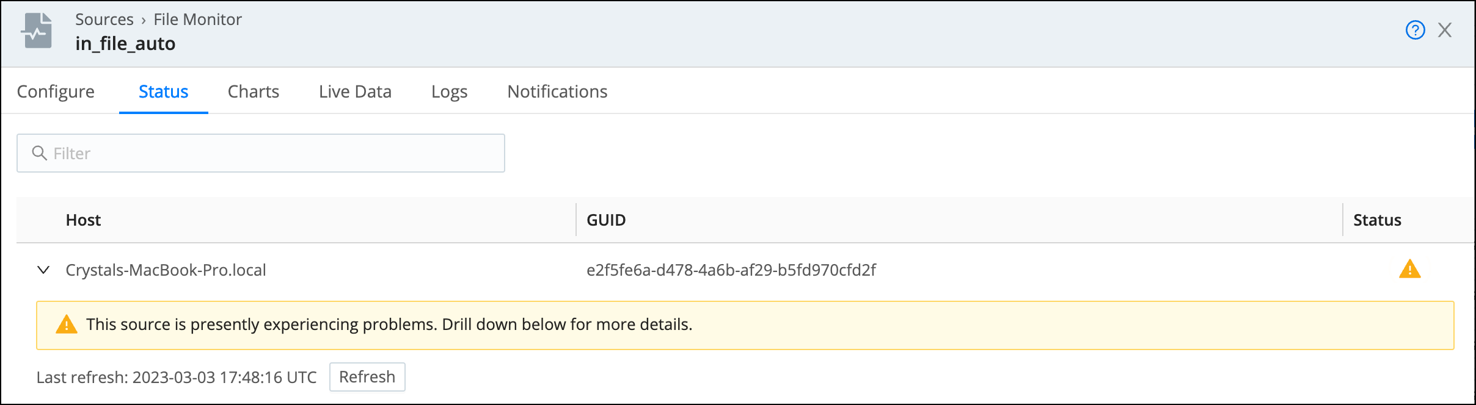
Task: Select the Status tab
Action: (163, 91)
